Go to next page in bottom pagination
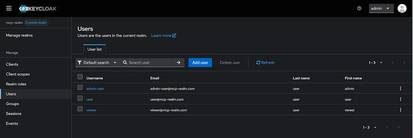The width and height of the screenshot is (413, 138). click(399, 127)
